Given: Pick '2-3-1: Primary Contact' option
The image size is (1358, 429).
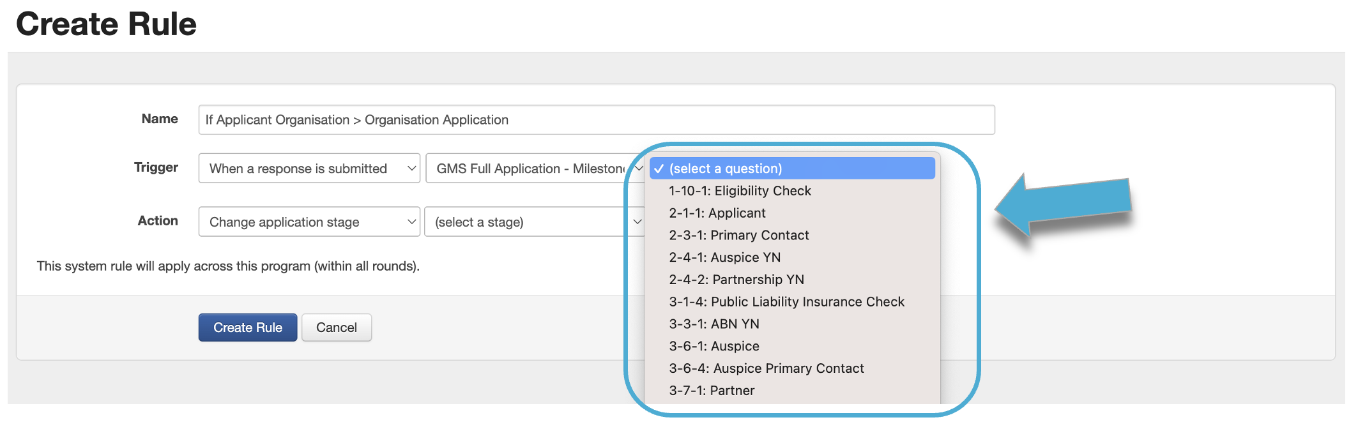Looking at the screenshot, I should [x=738, y=236].
